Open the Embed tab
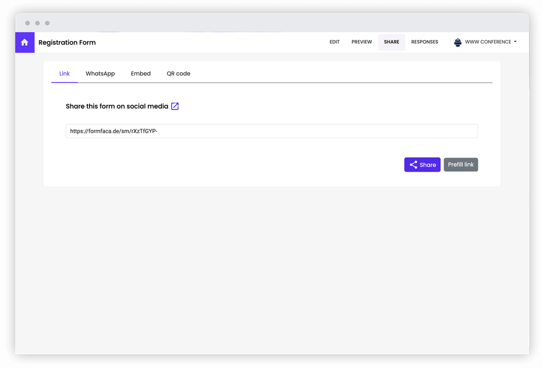Image resolution: width=542 pixels, height=368 pixels. 141,73
